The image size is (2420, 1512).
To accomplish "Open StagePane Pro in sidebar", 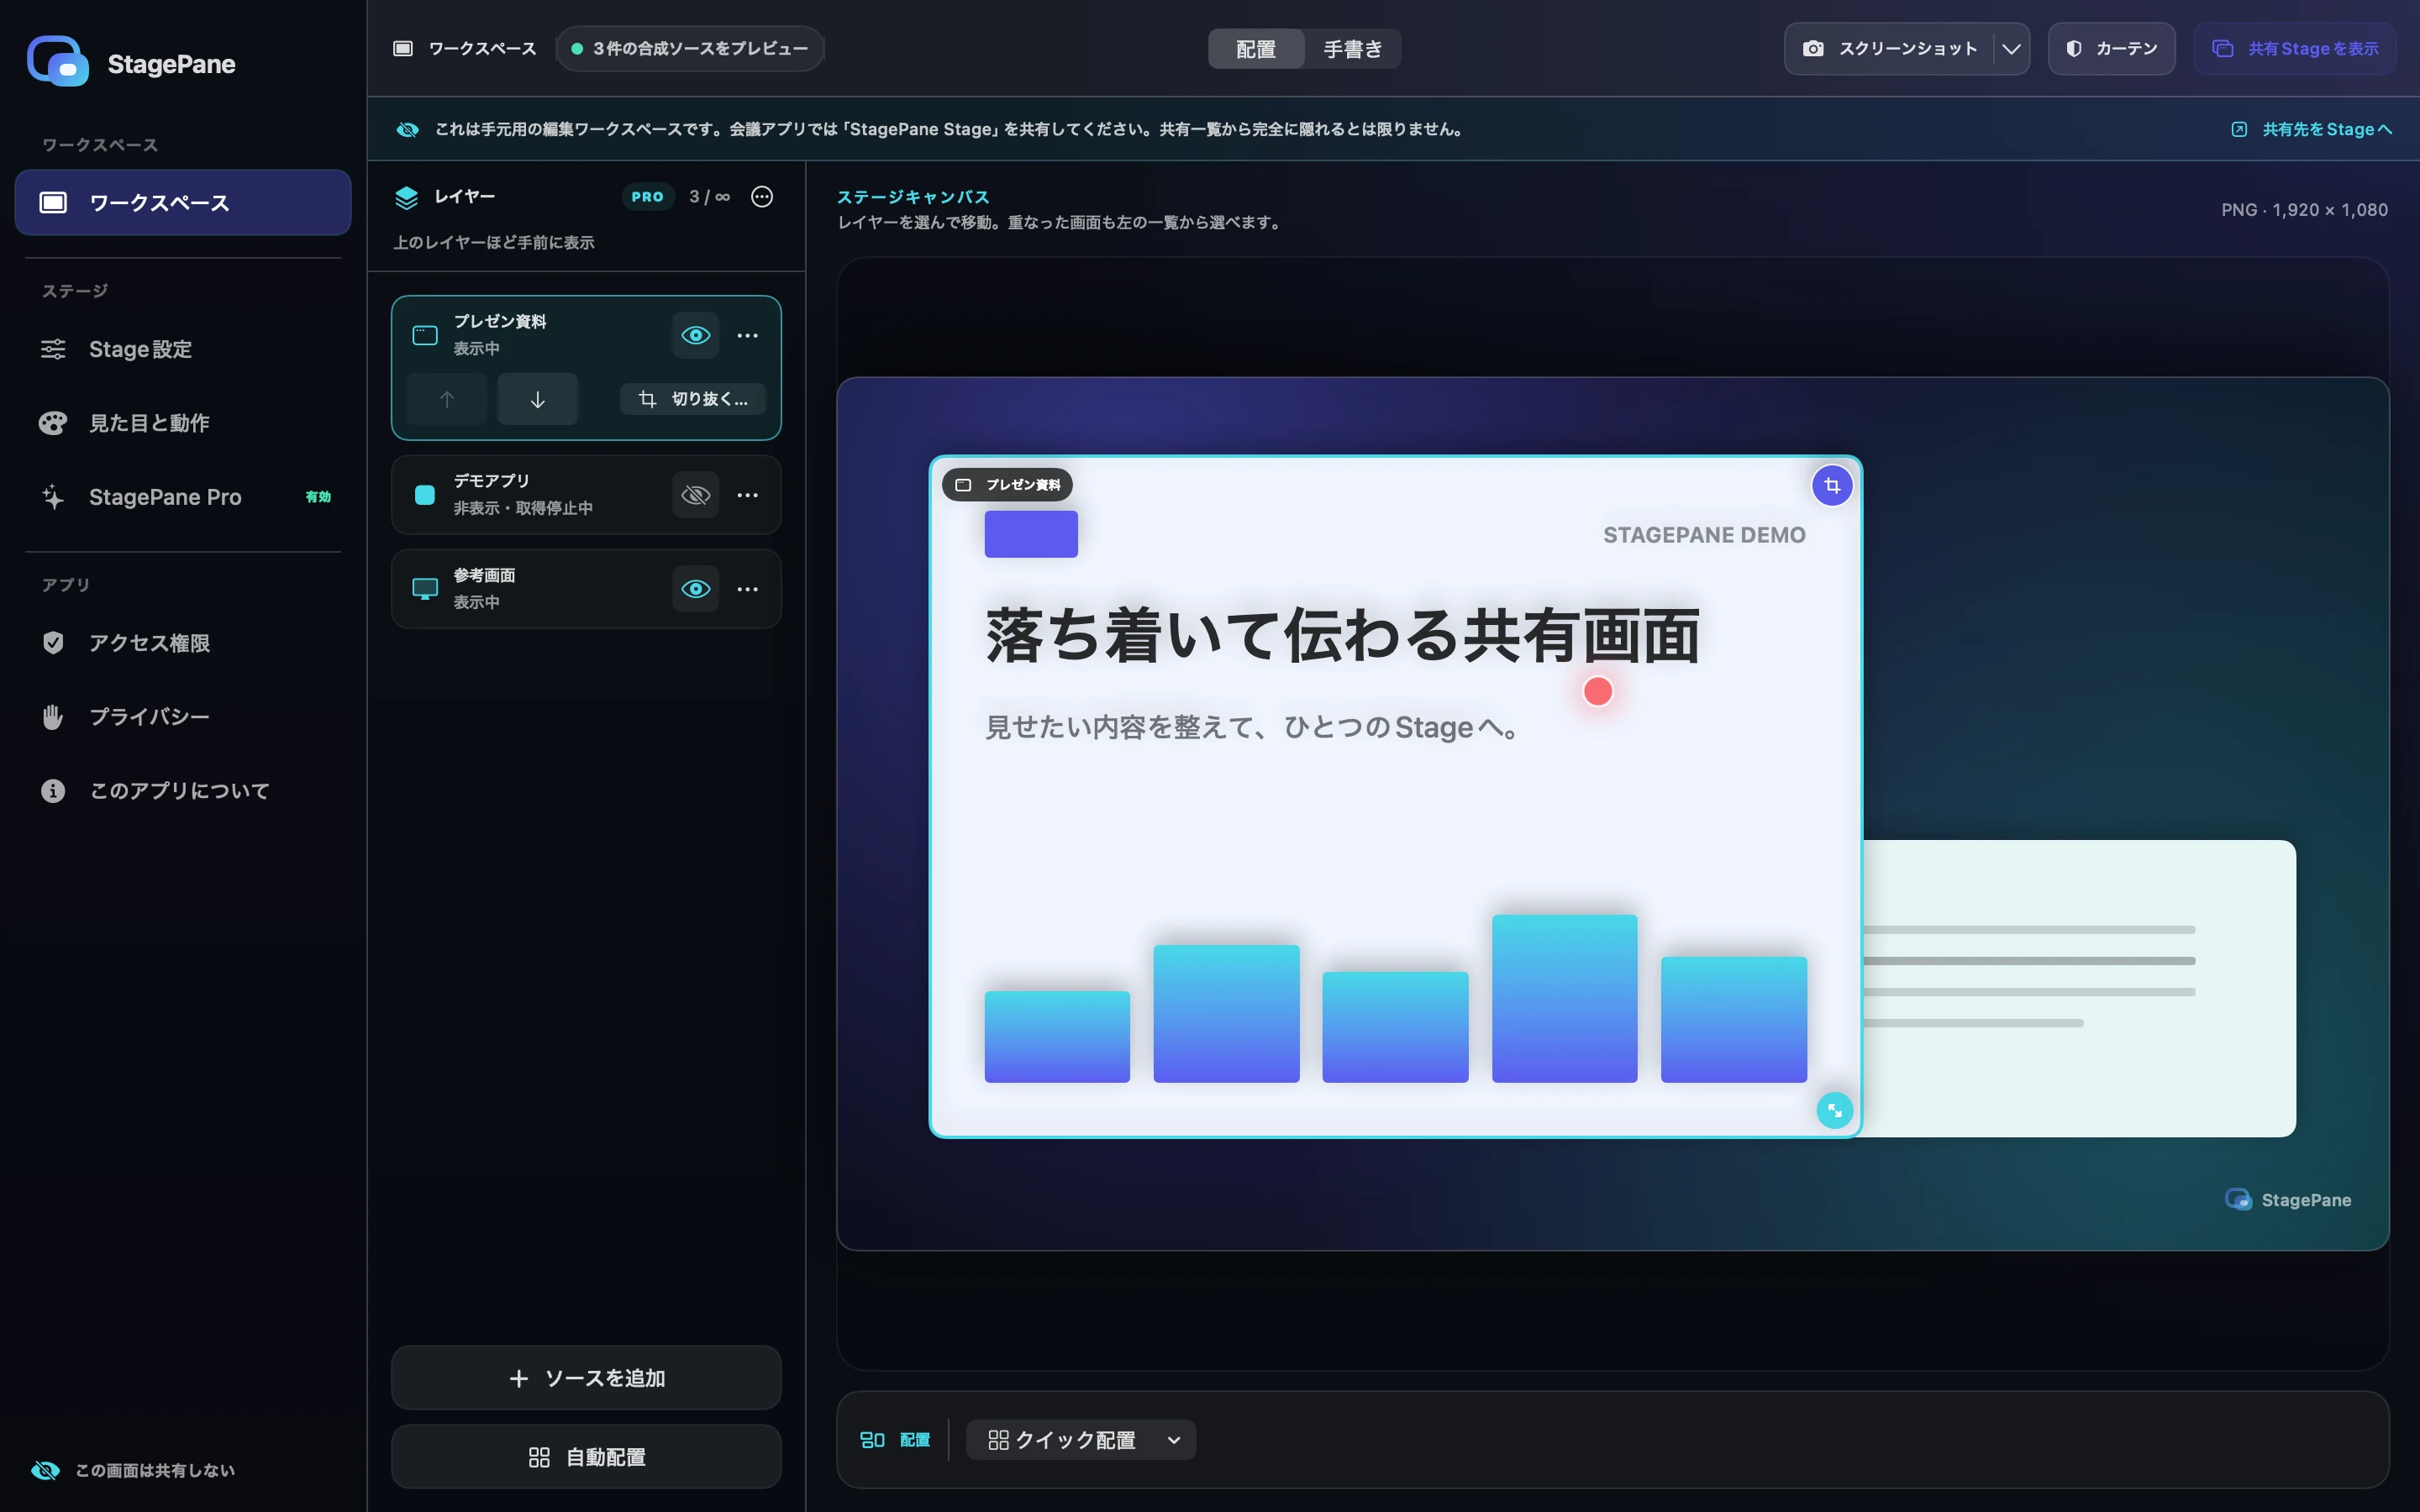I will pyautogui.click(x=183, y=497).
